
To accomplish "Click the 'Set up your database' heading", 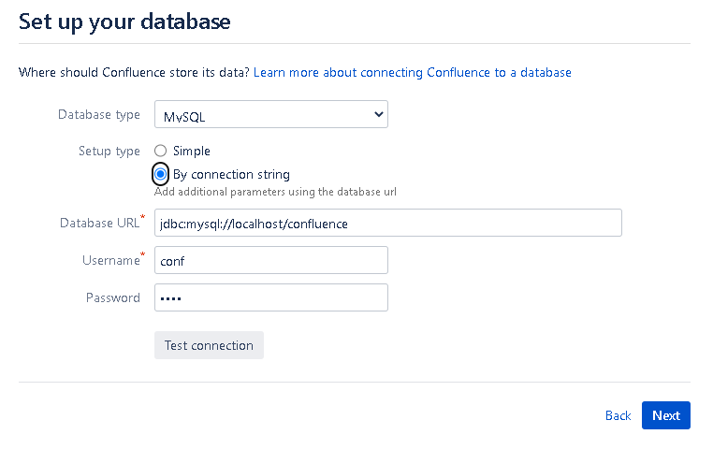I will (124, 22).
